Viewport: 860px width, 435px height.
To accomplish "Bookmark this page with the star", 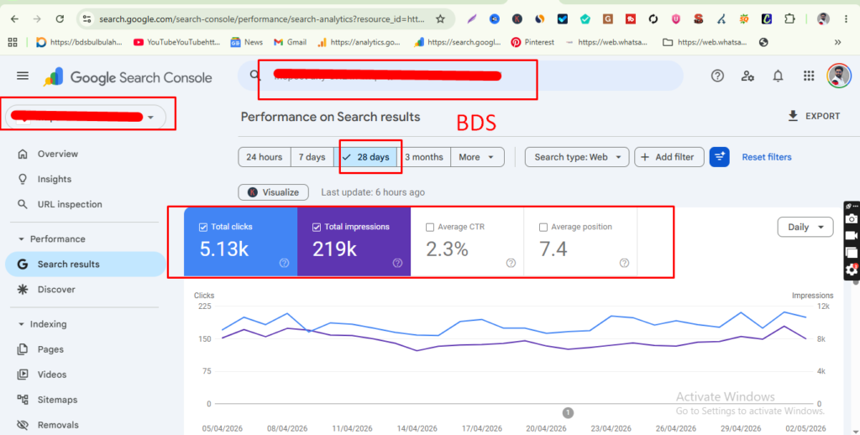I will [440, 19].
